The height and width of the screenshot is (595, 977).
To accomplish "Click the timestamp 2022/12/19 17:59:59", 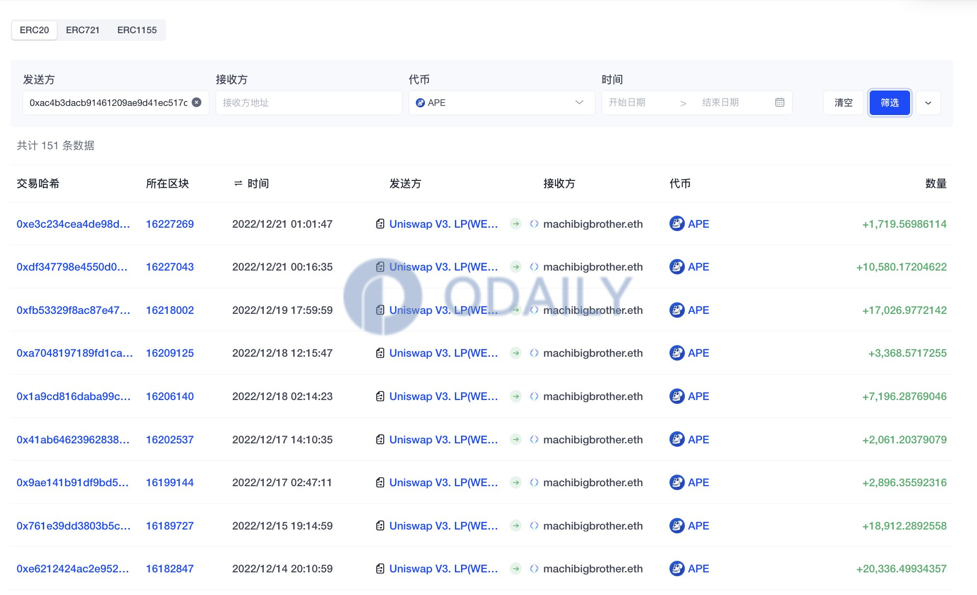I will (x=283, y=310).
